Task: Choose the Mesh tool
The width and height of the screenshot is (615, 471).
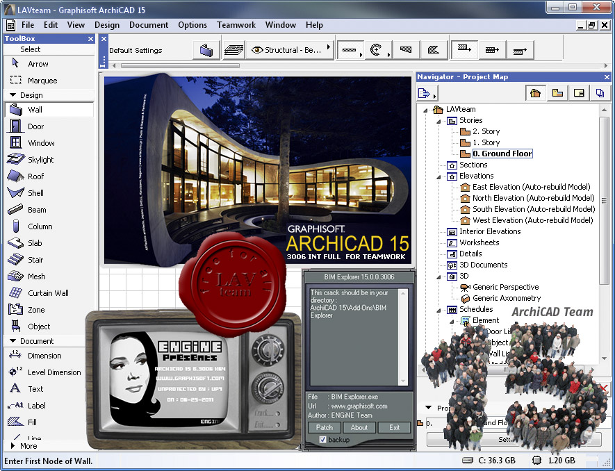Action: 49,276
